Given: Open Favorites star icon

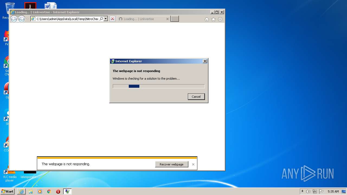Looking at the screenshot, I should pyautogui.click(x=213, y=19).
